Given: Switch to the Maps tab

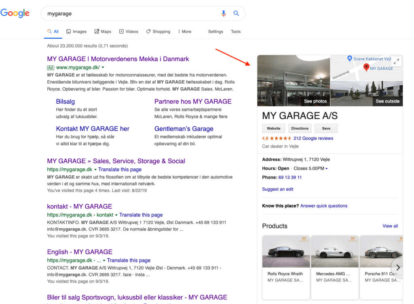Looking at the screenshot, I should pos(103,31).
